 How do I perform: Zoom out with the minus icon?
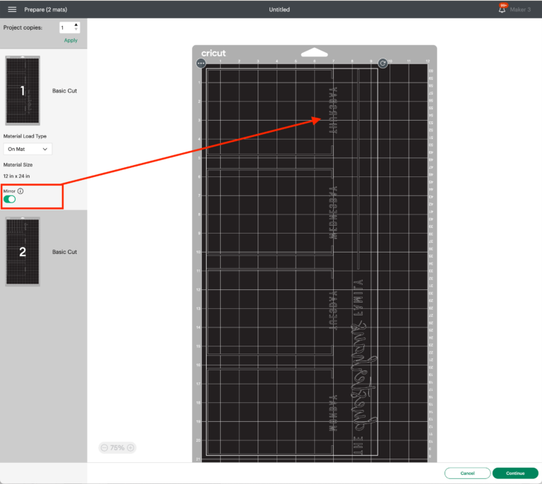[104, 447]
